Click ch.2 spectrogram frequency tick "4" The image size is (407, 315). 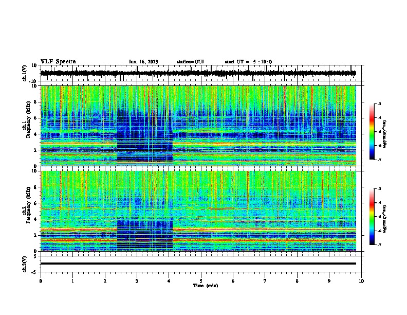tap(36, 219)
